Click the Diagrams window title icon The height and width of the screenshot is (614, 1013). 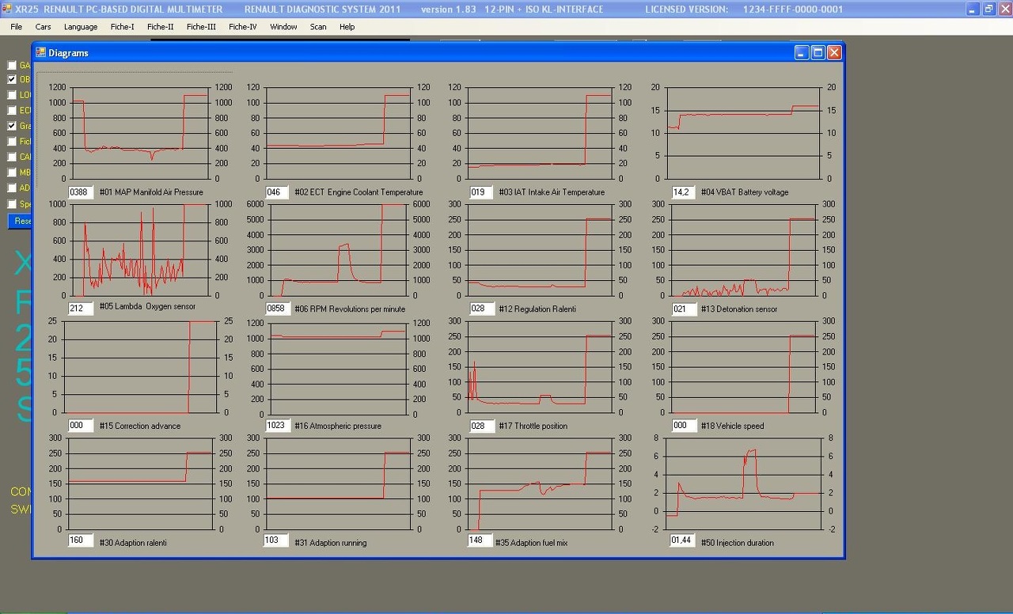coord(40,52)
